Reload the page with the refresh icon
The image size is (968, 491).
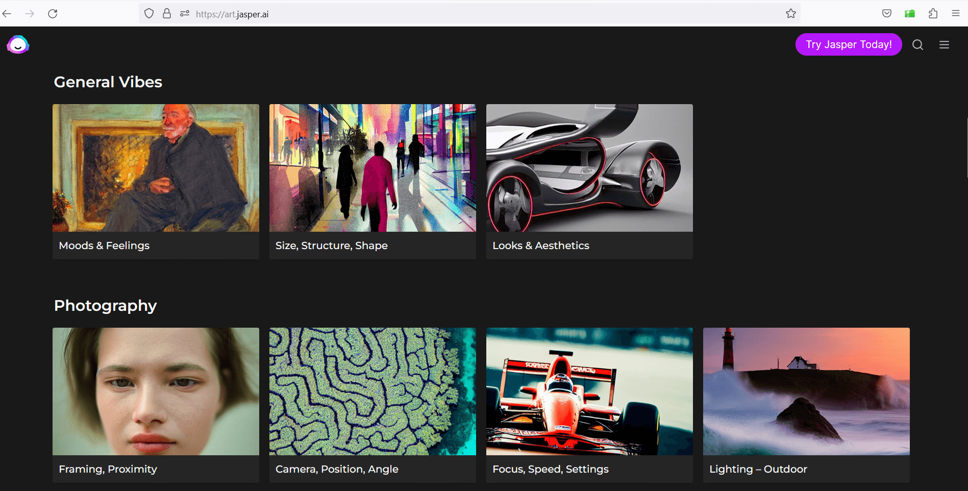tap(53, 14)
